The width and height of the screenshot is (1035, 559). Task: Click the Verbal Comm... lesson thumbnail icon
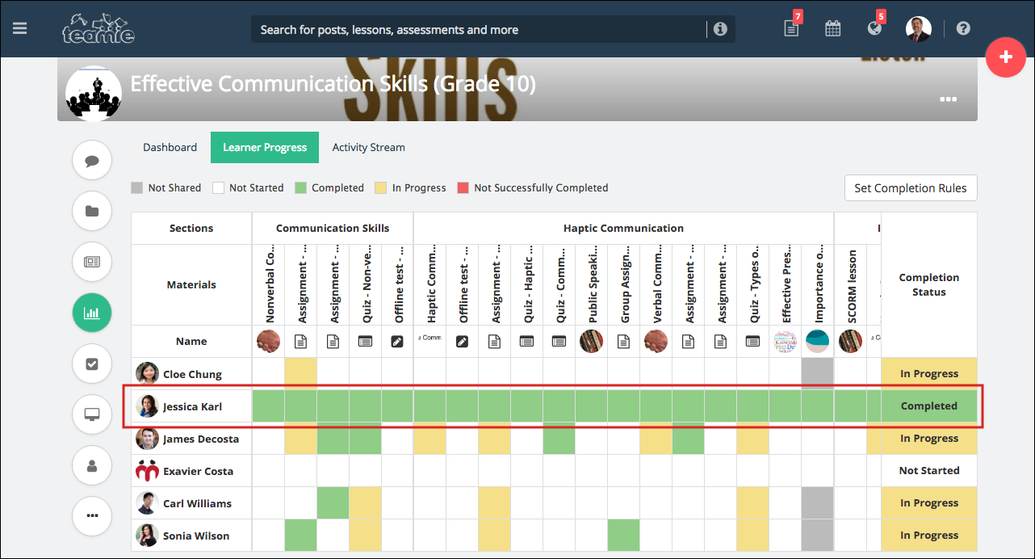coord(656,342)
